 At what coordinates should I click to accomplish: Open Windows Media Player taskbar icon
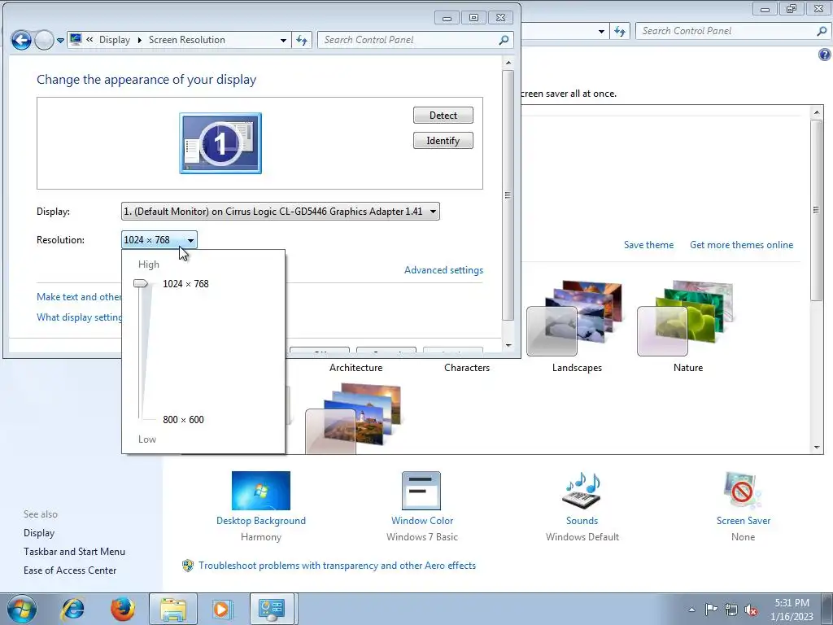pos(222,609)
